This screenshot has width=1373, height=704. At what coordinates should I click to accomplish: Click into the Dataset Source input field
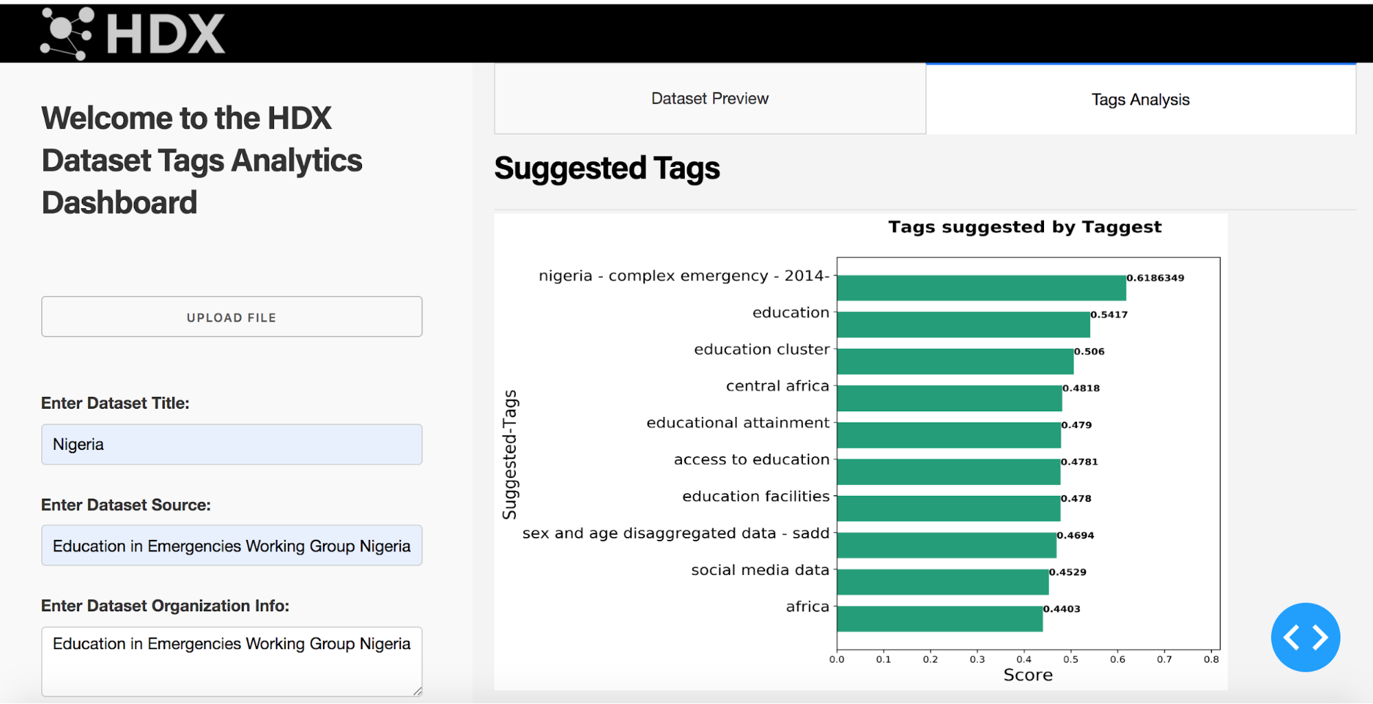pos(231,545)
